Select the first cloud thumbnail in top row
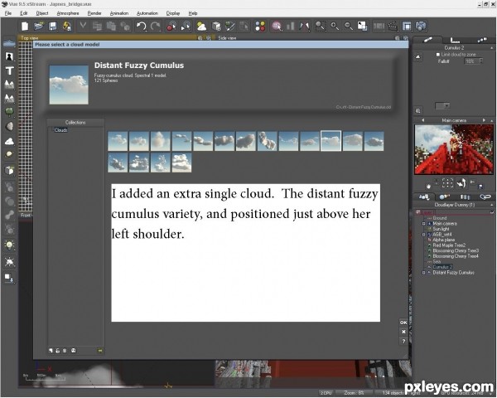 [118, 141]
